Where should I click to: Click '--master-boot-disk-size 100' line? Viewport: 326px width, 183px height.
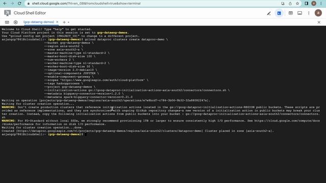click(x=70, y=56)
